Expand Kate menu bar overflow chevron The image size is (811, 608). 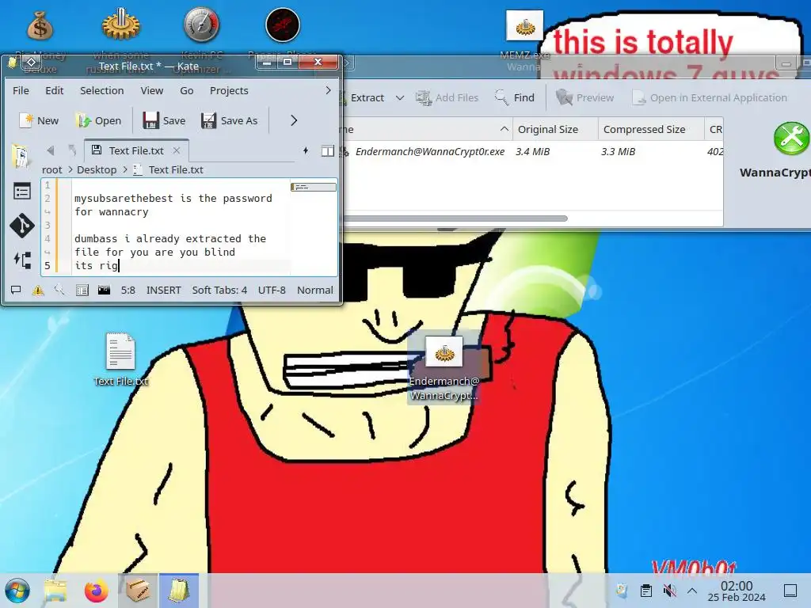click(328, 90)
